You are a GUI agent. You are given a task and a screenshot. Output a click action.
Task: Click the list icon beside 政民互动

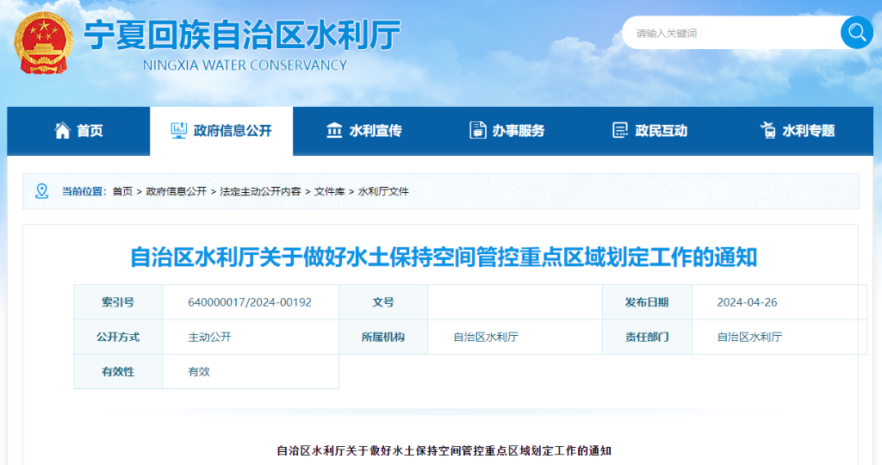pos(620,130)
